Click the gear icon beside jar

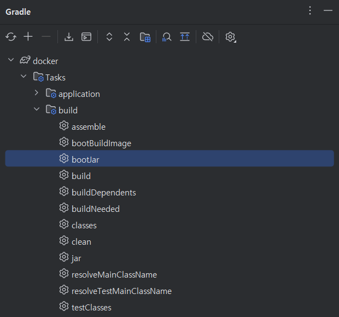64,257
